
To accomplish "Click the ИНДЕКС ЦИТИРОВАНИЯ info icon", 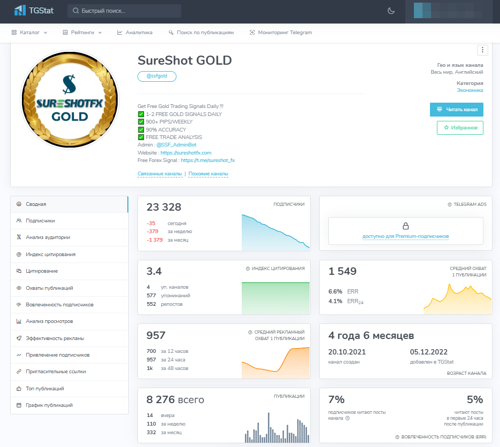I will 248,269.
